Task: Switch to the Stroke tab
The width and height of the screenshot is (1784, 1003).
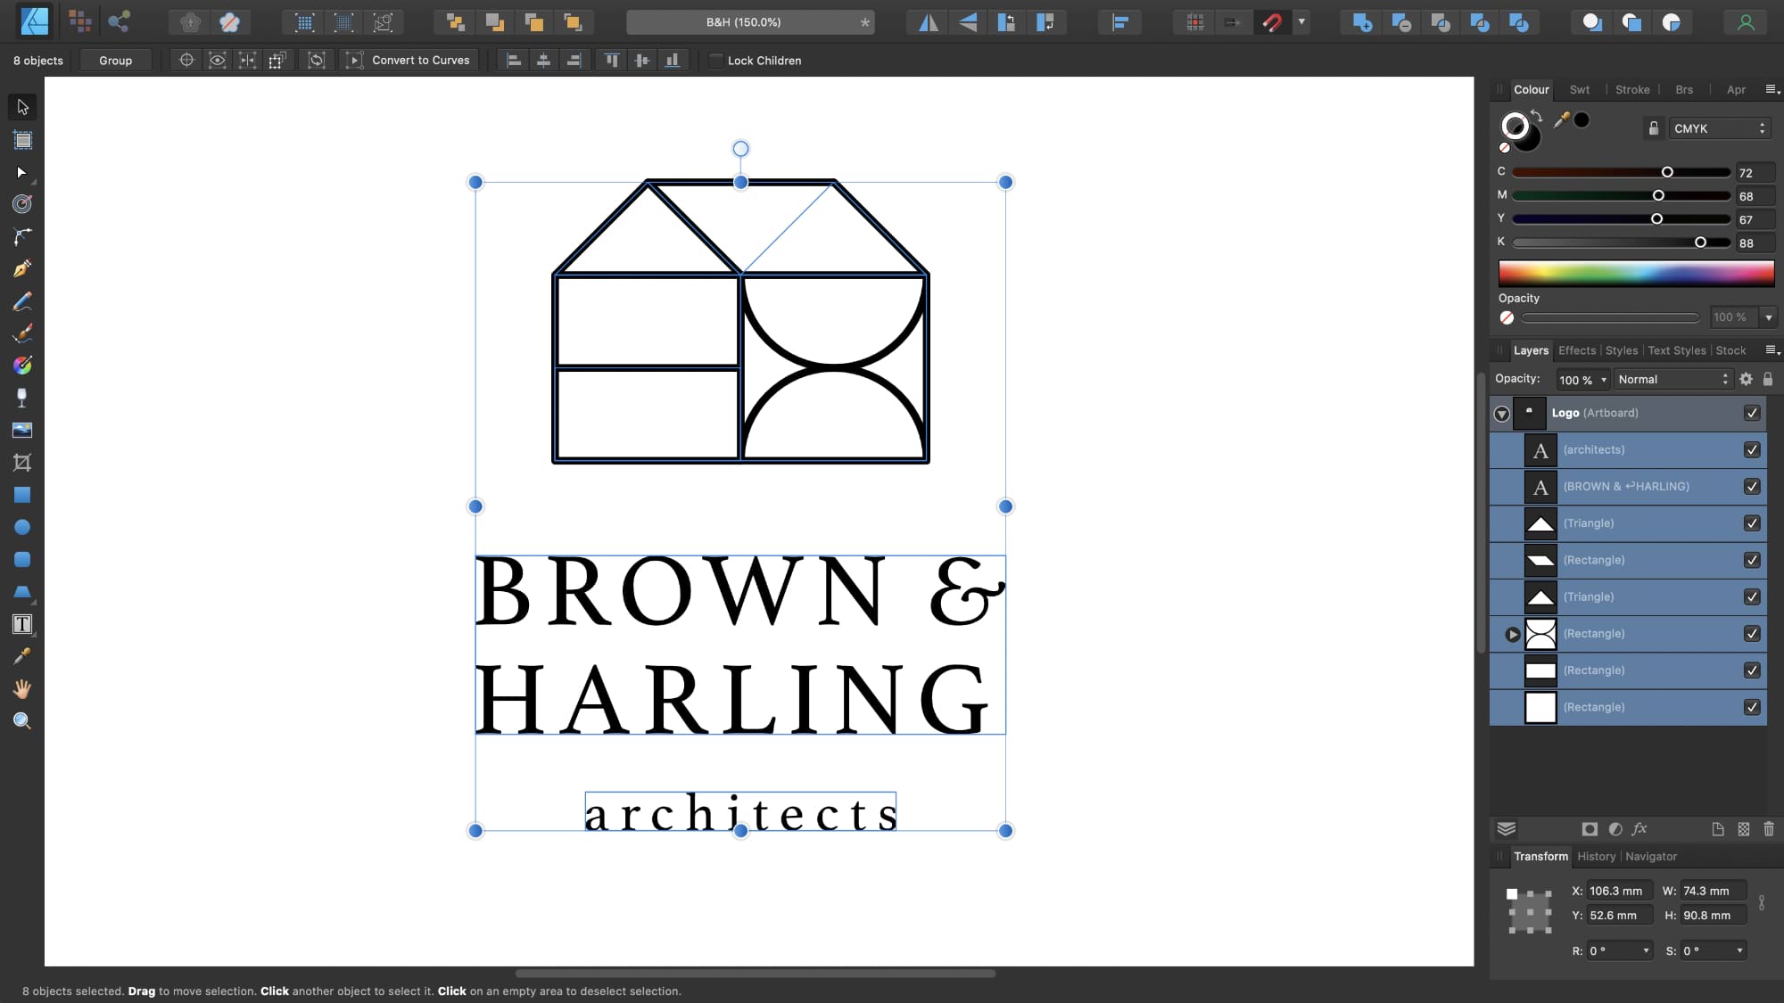Action: tap(1633, 88)
